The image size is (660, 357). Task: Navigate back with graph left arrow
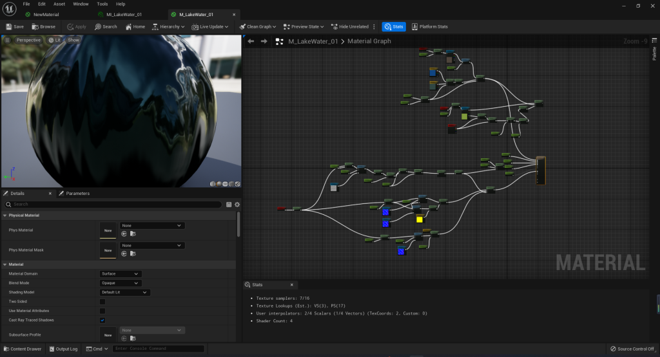(251, 41)
